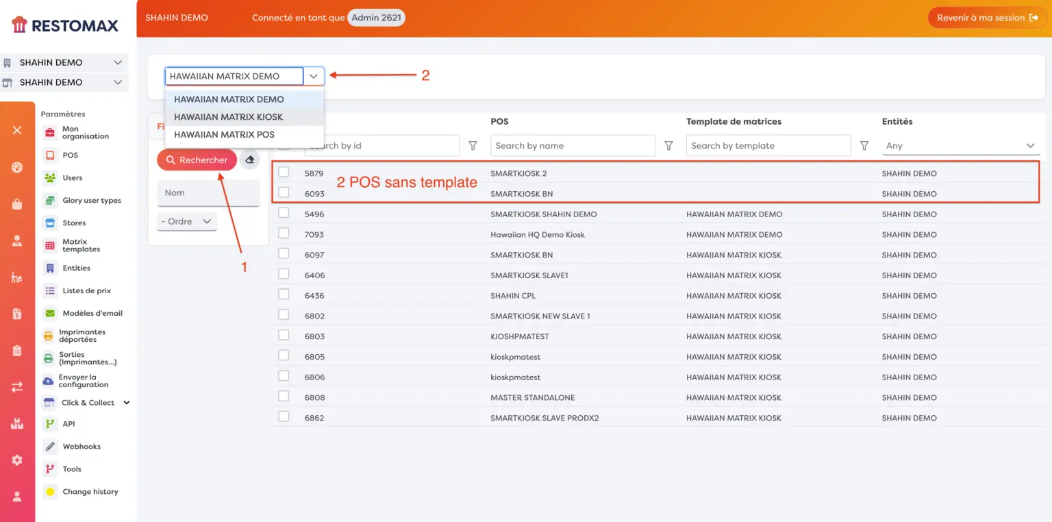
Task: Open the Ordre sort dropdown
Action: tap(187, 221)
